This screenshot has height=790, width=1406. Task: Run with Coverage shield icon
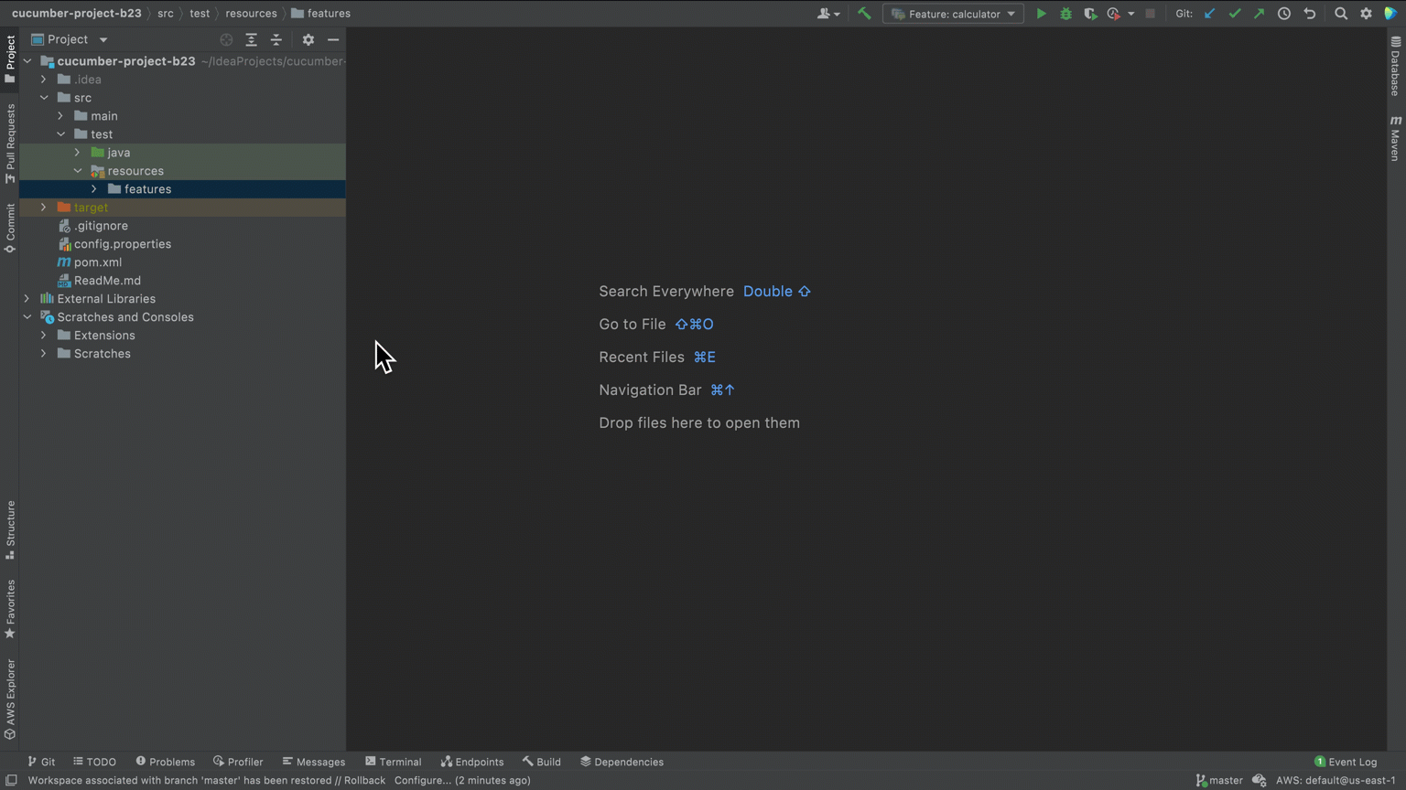[1089, 14]
